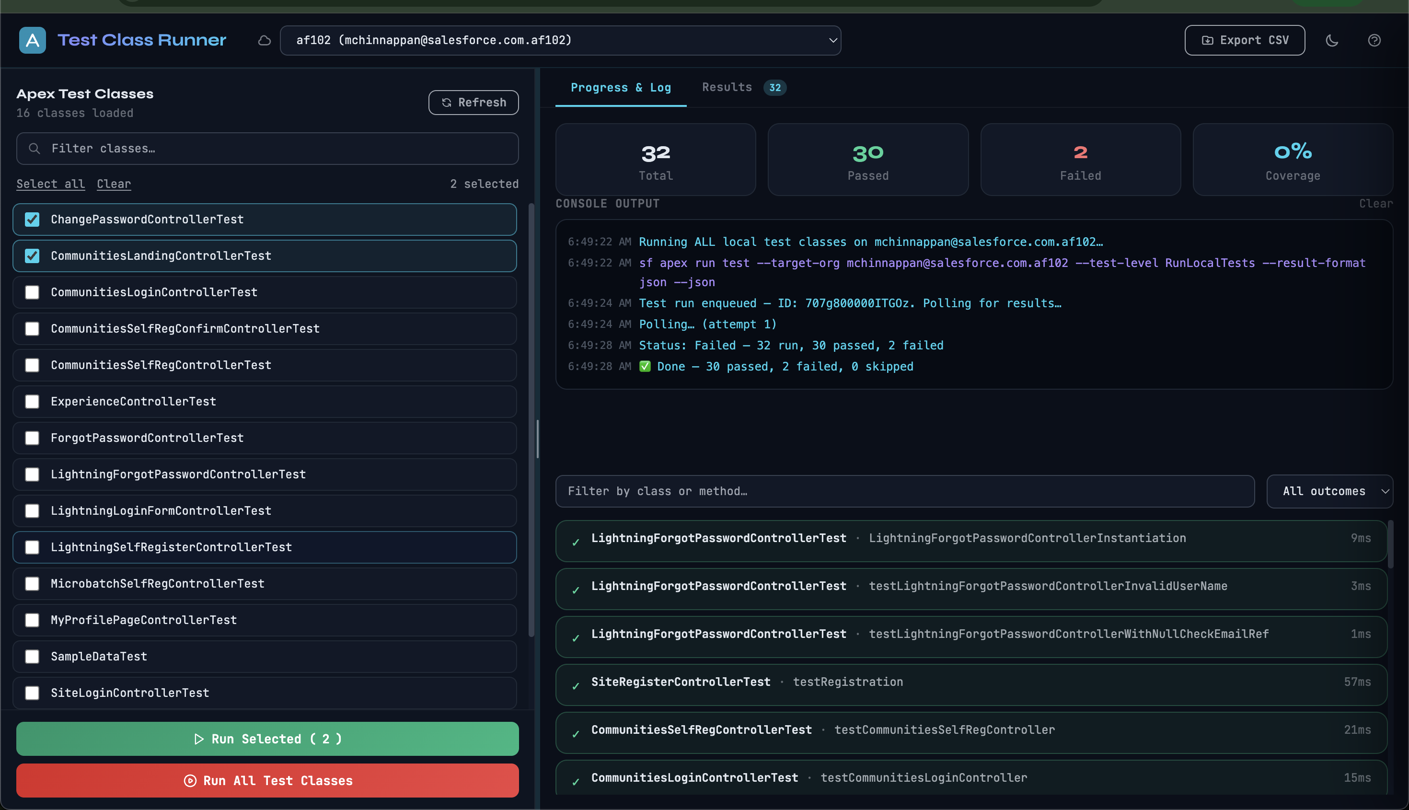Click the Select all link
Viewport: 1409px width, 810px height.
pyautogui.click(x=51, y=184)
